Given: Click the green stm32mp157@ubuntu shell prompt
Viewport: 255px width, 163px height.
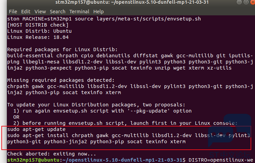Looking at the screenshot, I should [x=33, y=160].
